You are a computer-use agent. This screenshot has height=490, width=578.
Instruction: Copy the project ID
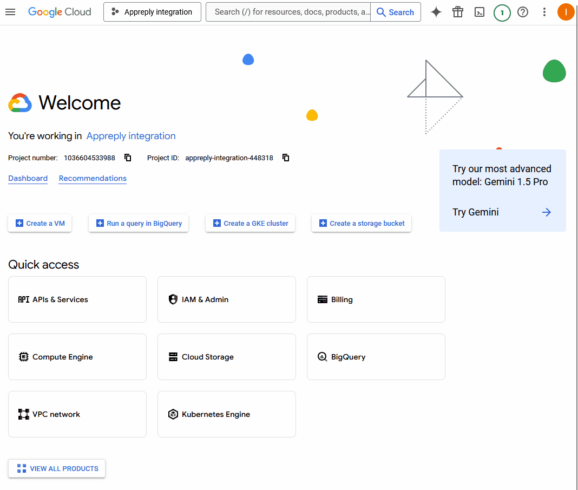pyautogui.click(x=286, y=158)
